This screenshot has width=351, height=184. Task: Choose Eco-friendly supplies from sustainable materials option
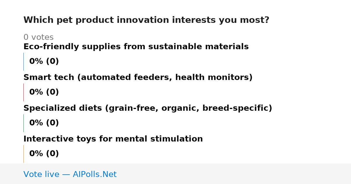[136, 47]
